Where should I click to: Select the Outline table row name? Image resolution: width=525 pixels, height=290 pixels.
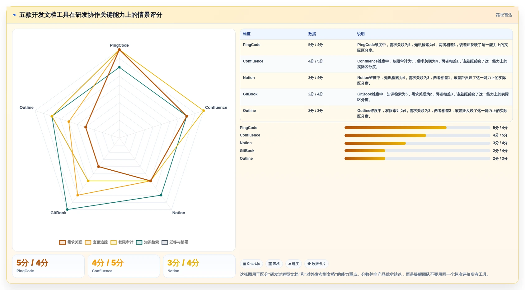tap(249, 111)
